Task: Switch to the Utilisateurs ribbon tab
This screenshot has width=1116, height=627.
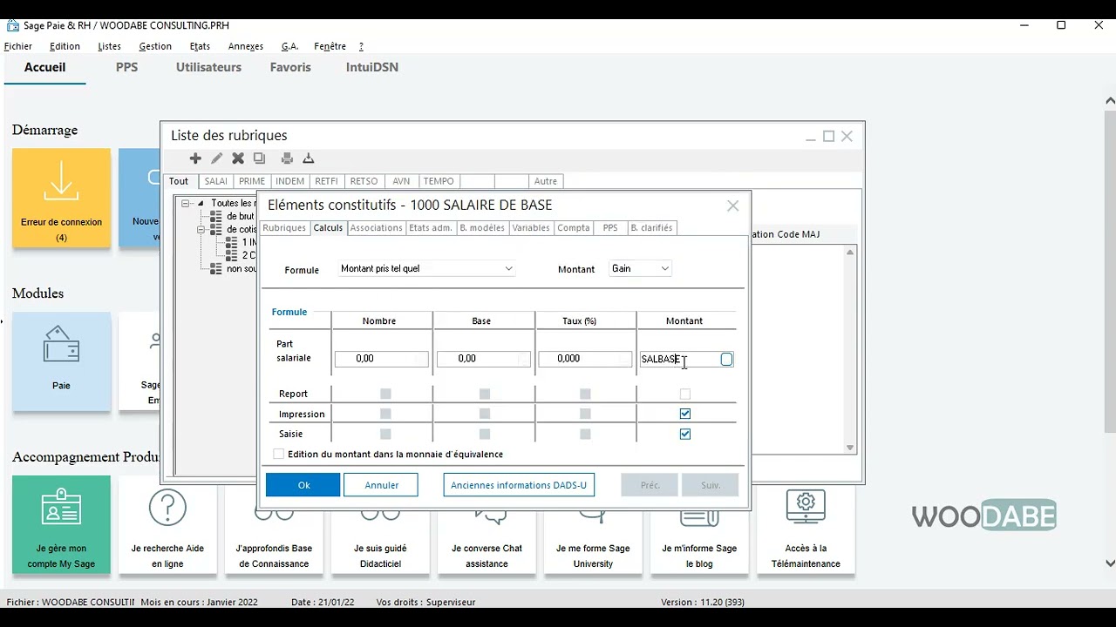Action: (208, 67)
